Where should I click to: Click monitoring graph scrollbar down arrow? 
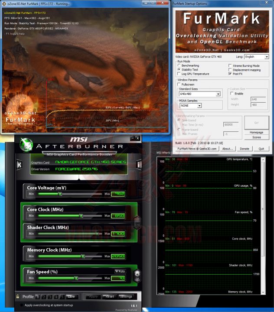(x=263, y=292)
